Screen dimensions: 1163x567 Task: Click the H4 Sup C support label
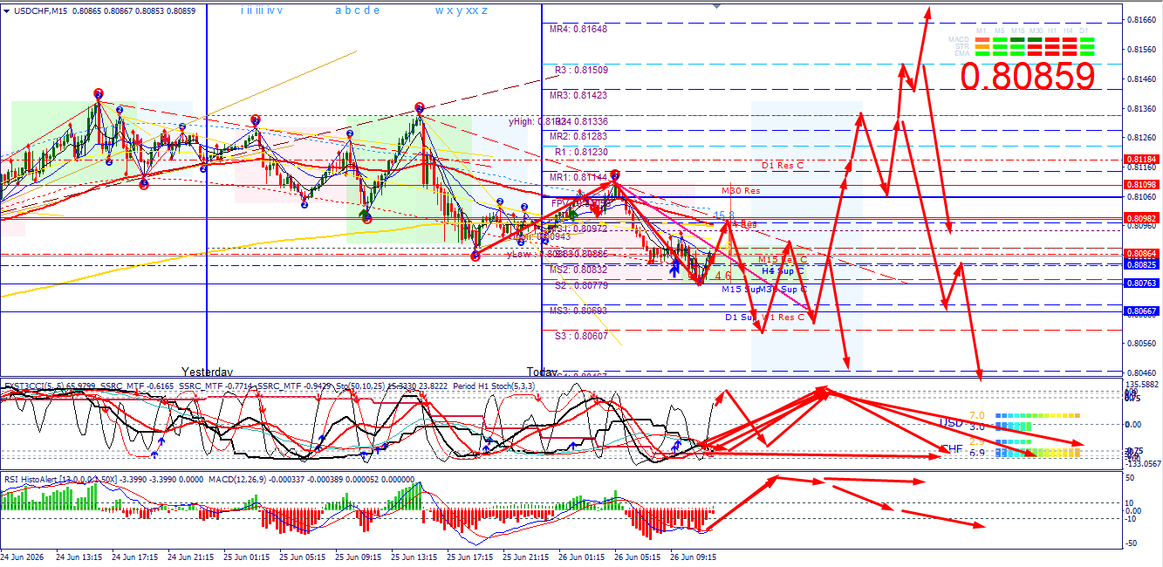click(x=783, y=271)
